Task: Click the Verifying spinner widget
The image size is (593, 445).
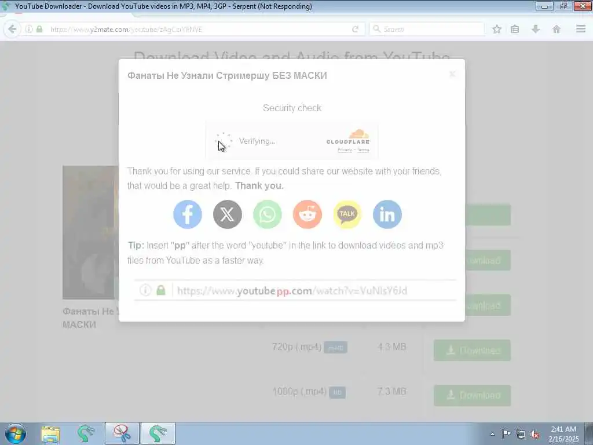Action: (x=223, y=141)
